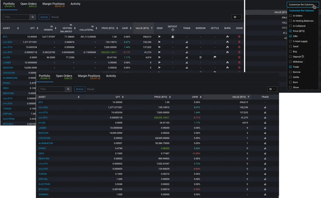Switch to Margin Positions tab in top panel
This screenshot has height=198, width=321.
[54, 5]
